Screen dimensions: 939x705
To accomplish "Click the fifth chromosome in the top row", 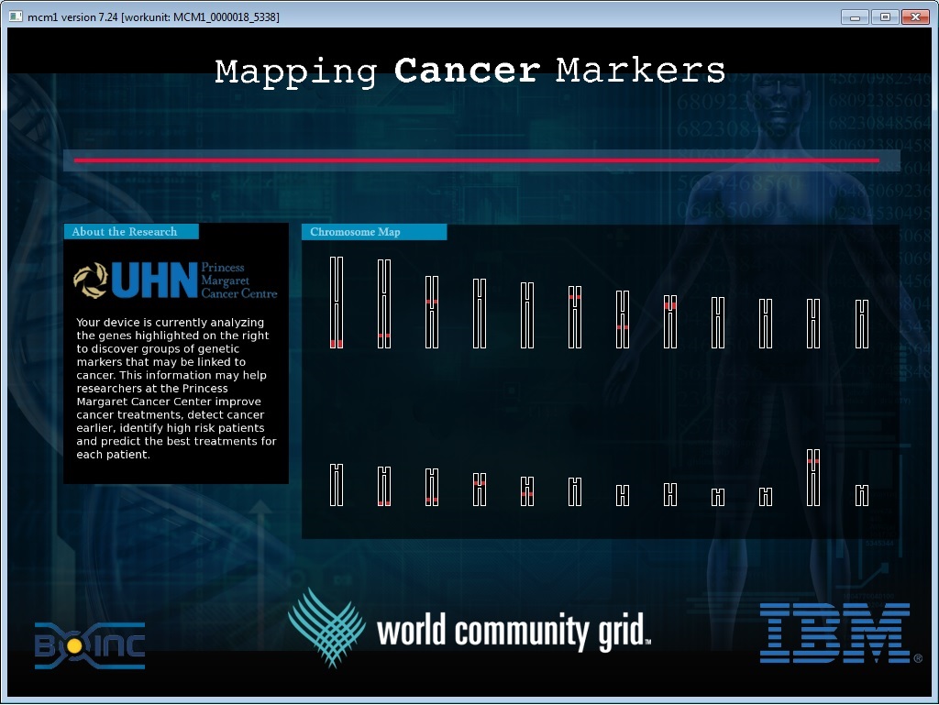I will click(527, 315).
